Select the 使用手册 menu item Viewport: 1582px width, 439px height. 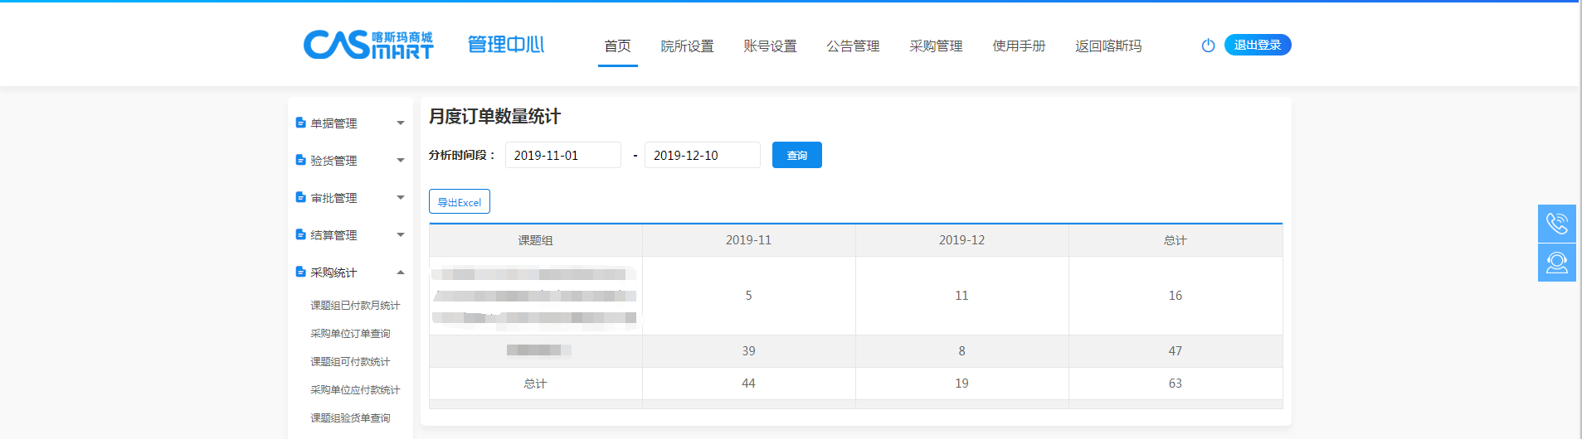point(1019,46)
